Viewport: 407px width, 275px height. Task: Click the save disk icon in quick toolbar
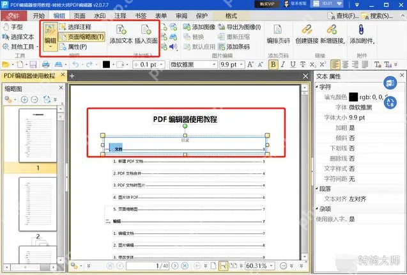coord(33,65)
